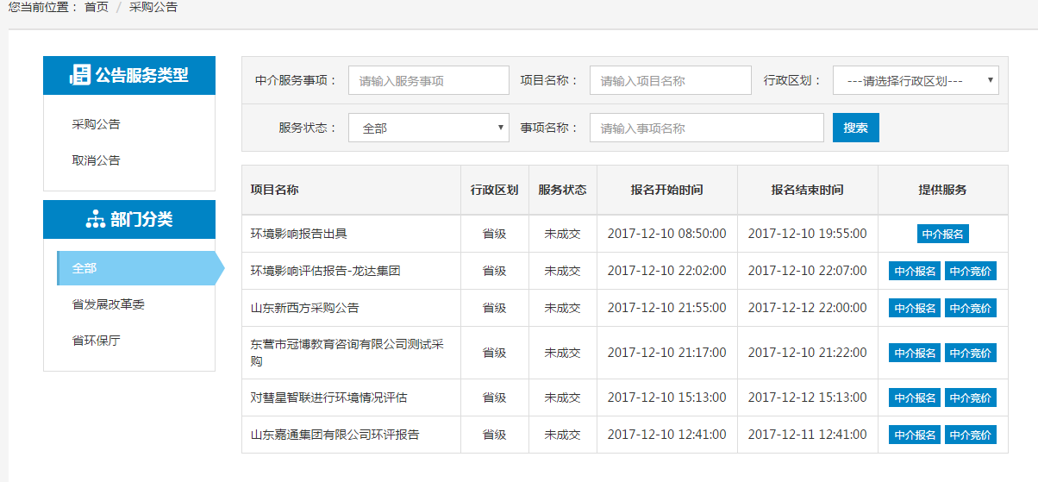Select 采购公告 in the sidebar

[x=97, y=124]
